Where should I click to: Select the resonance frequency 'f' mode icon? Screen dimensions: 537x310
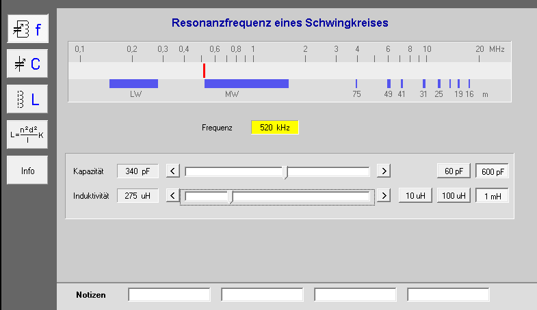[27, 29]
